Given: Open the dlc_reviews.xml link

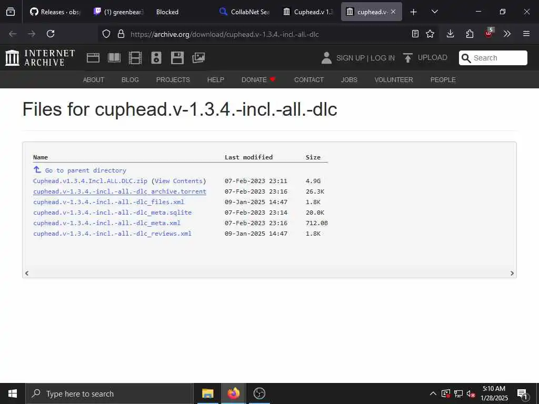Looking at the screenshot, I should click(113, 234).
